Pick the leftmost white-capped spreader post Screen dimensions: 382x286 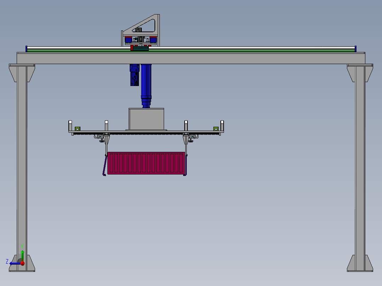click(70, 126)
